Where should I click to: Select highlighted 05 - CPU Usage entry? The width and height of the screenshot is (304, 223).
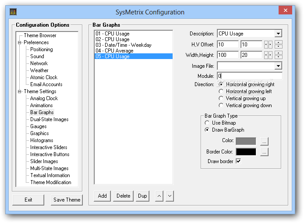coord(134,56)
